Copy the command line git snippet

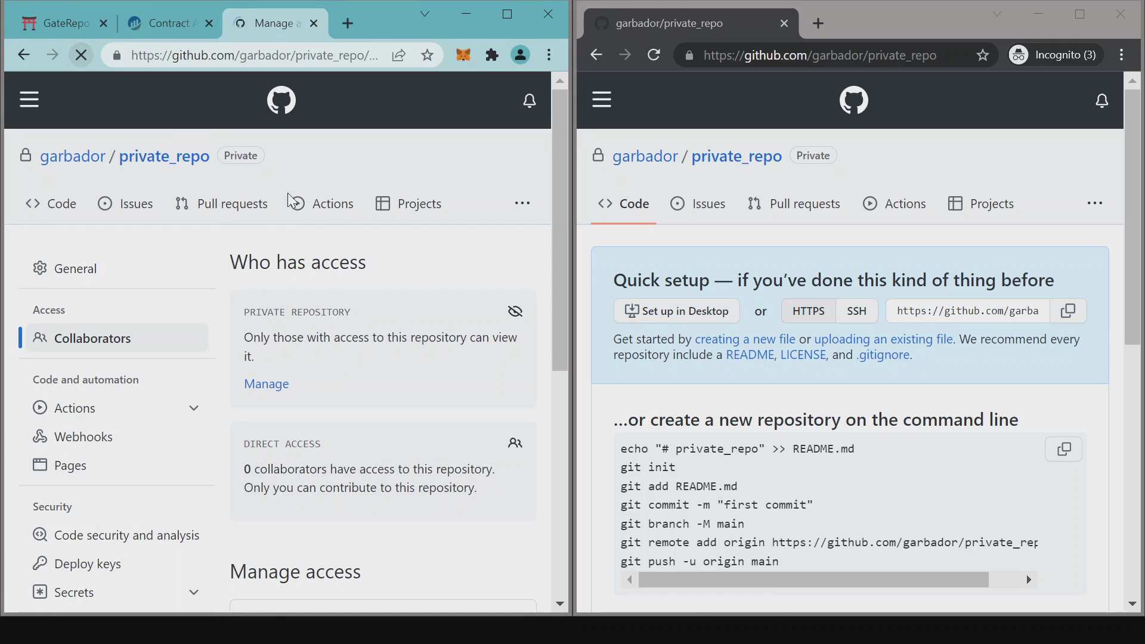(x=1064, y=449)
